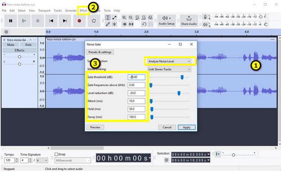
Task: Choose the Draw pencil tool
Action: (x=108, y=24)
